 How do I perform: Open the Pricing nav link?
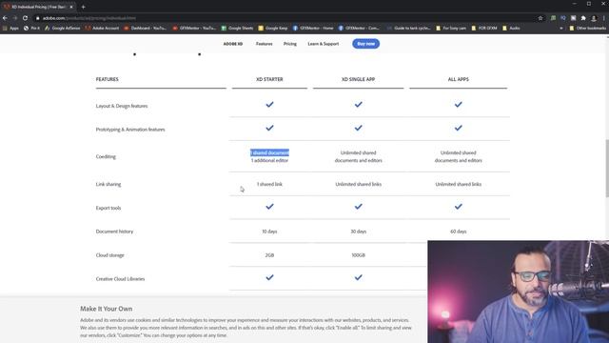point(289,44)
